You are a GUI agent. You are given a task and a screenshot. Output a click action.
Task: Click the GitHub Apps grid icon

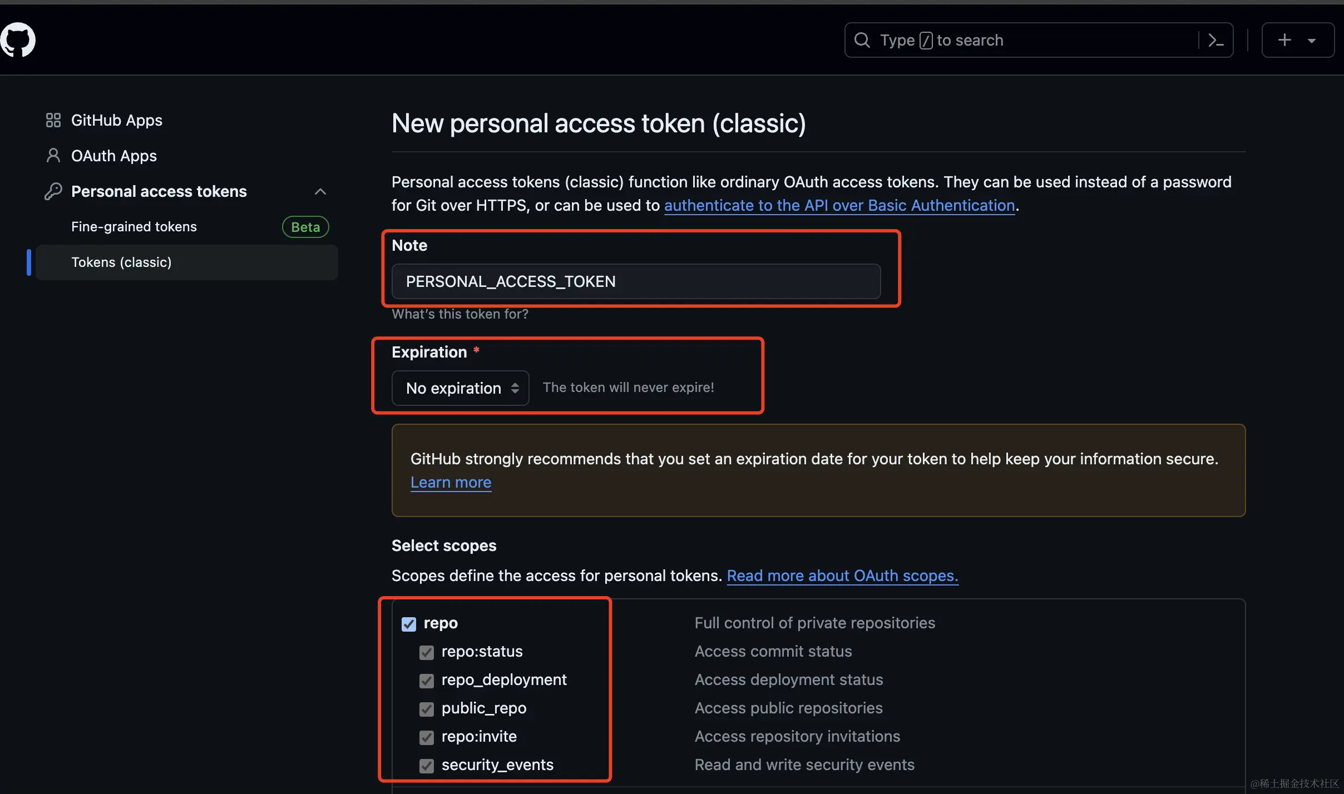(53, 120)
